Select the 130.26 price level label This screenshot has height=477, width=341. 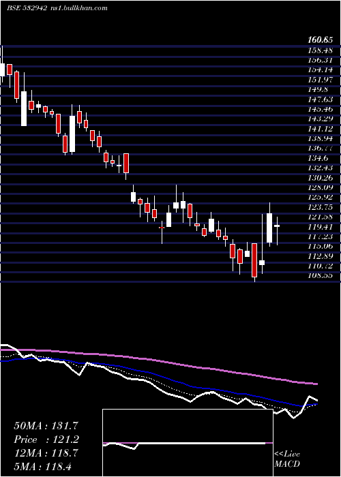(x=320, y=178)
